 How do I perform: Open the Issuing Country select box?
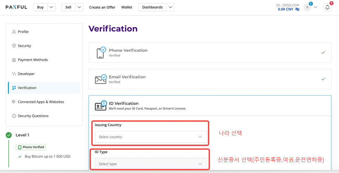tap(151, 137)
